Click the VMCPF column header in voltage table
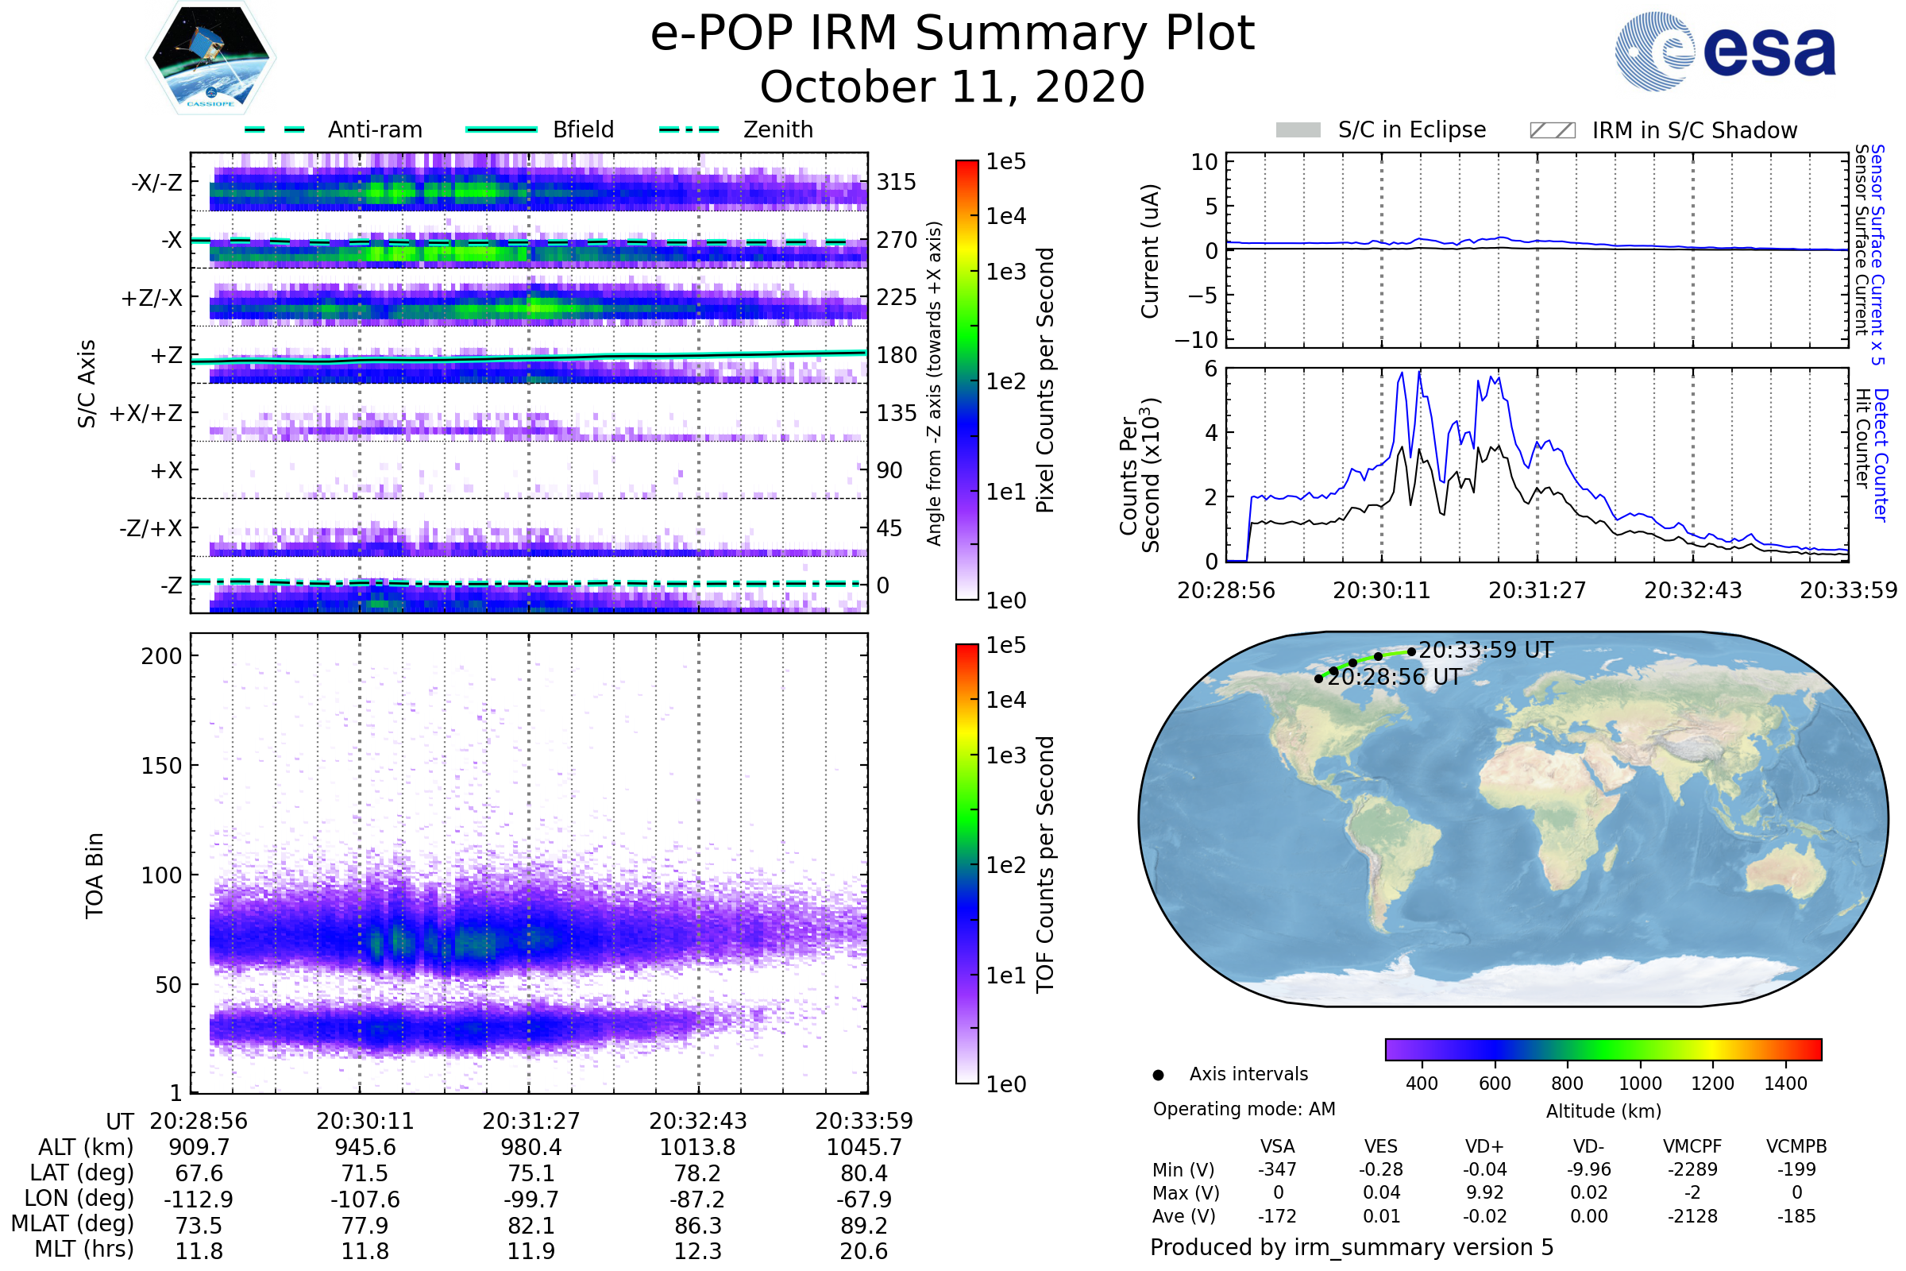Image resolution: width=1906 pixels, height=1271 pixels. point(1692,1146)
